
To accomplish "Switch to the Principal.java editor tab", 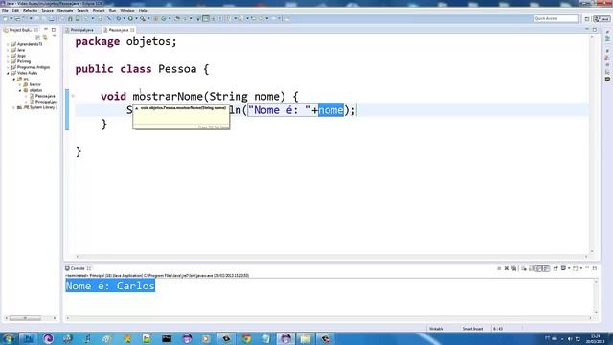I will pos(81,30).
